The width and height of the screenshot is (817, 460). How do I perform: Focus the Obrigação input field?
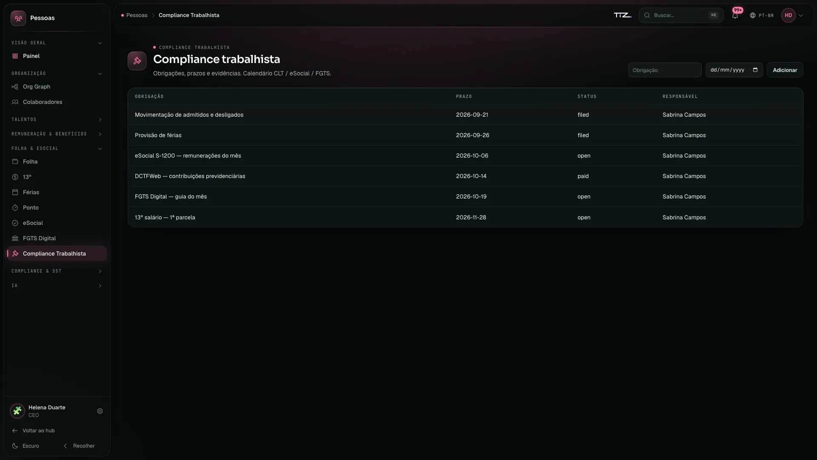[x=665, y=70]
